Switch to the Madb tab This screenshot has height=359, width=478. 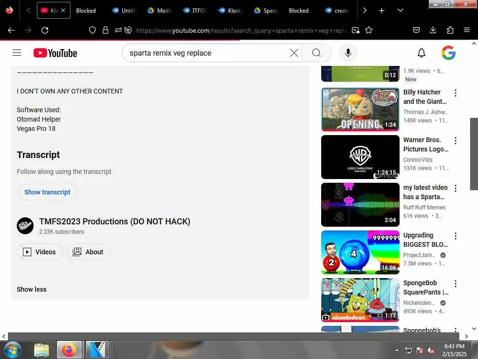160,11
